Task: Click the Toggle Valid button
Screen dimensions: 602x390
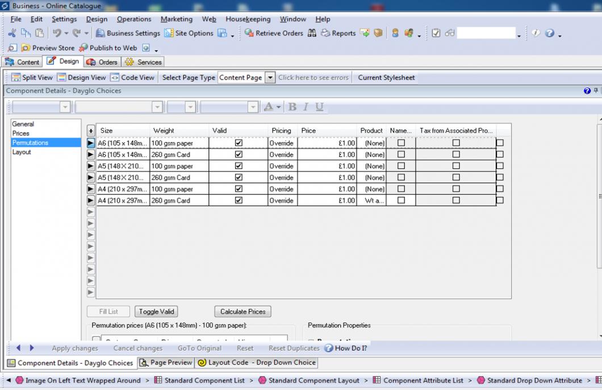Action: tap(156, 312)
